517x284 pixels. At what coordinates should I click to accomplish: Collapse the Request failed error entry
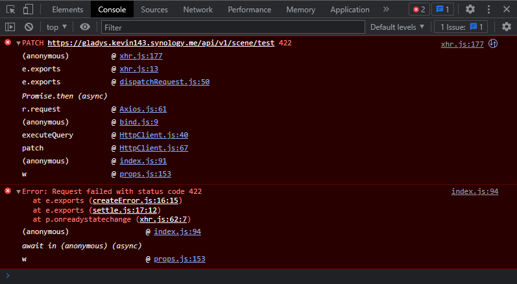[18, 192]
